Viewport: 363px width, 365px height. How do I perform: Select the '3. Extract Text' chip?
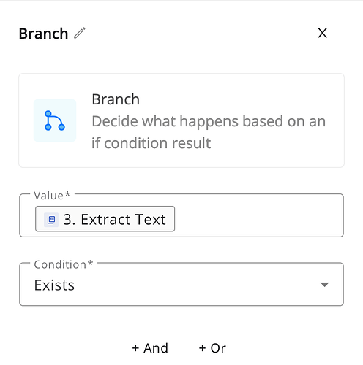pyautogui.click(x=105, y=219)
